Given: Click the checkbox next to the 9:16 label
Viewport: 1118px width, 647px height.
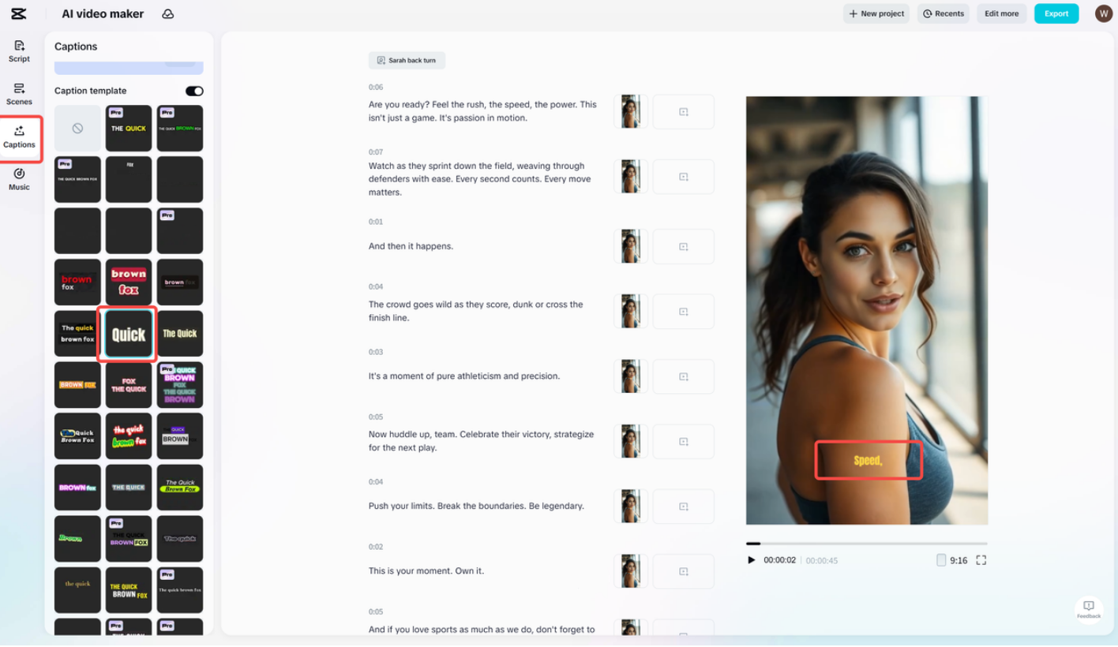Looking at the screenshot, I should click(941, 560).
